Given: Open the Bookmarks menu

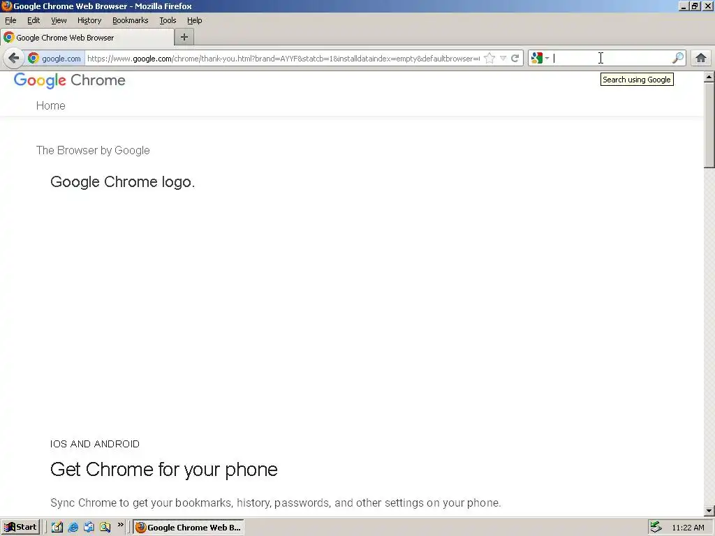Looking at the screenshot, I should coord(131,20).
